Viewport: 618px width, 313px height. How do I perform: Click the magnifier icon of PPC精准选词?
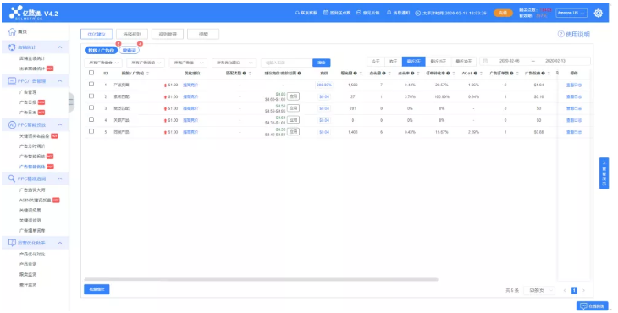pyautogui.click(x=12, y=178)
